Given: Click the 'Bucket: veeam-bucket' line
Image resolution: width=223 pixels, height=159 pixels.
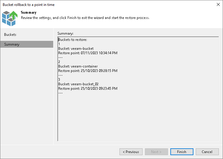Looking at the screenshot, I should pyautogui.click(x=76, y=49).
